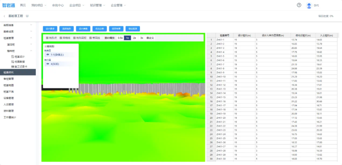Open 审批中心 in the top menu
Screen dimensions: 342x165
tap(58, 5)
